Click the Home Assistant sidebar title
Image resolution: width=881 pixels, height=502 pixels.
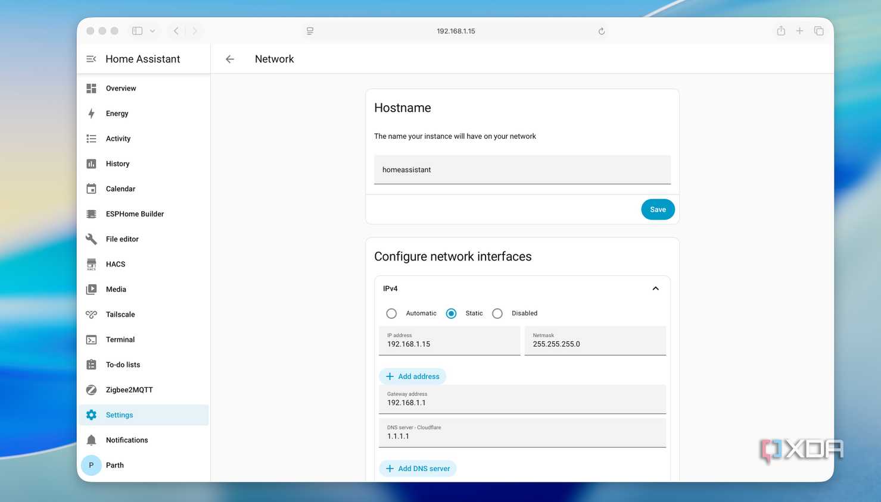(143, 59)
